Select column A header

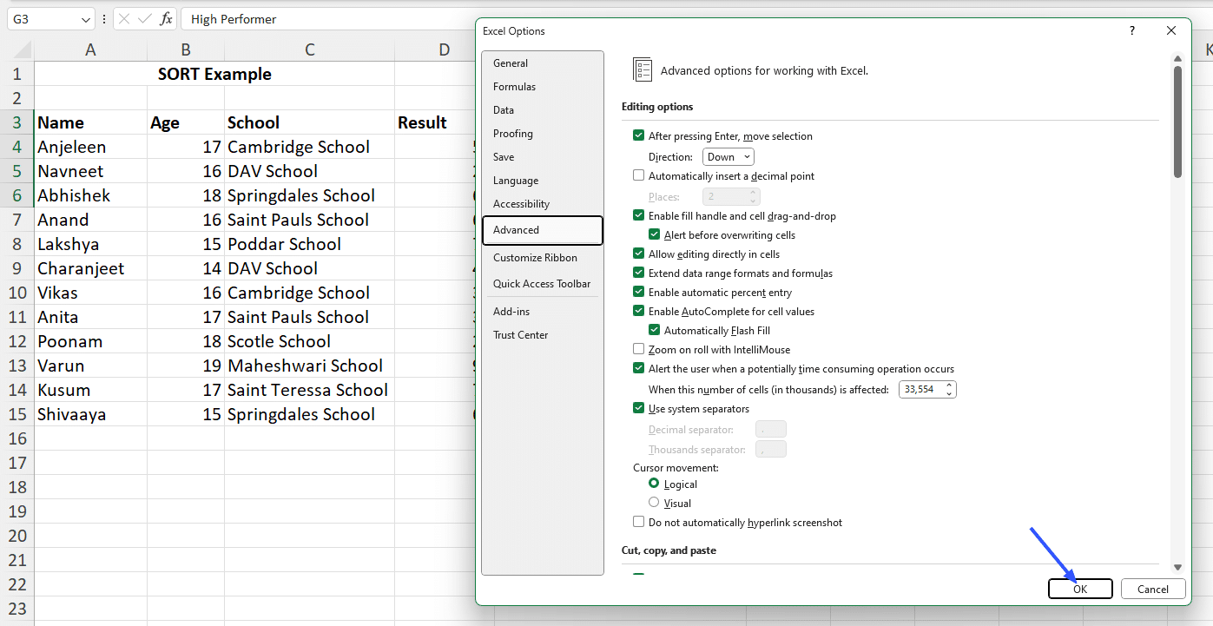[90, 50]
